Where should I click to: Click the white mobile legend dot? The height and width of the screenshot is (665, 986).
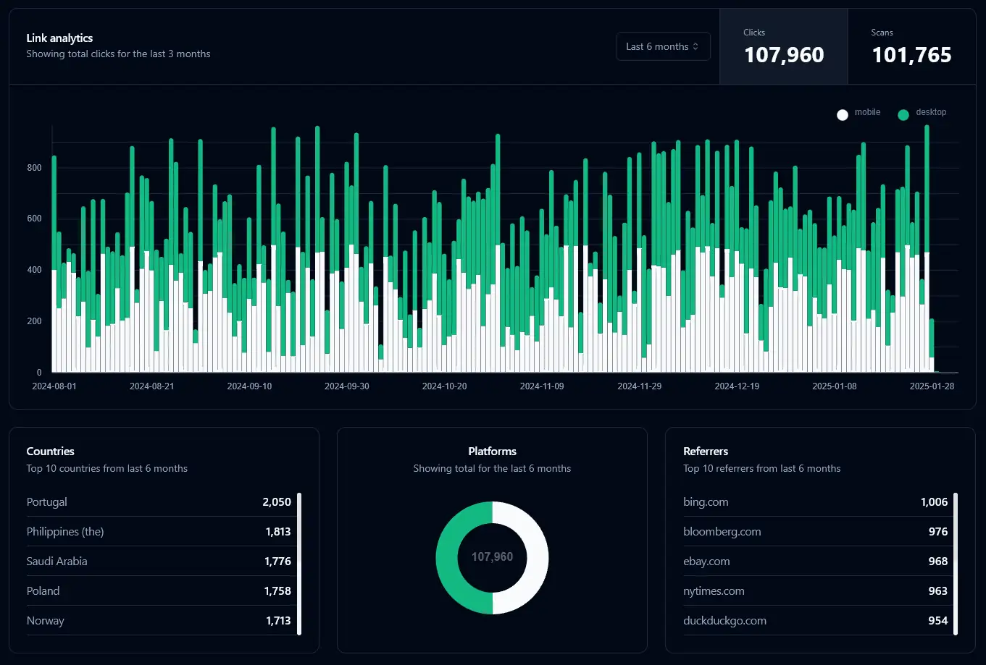[x=842, y=114]
